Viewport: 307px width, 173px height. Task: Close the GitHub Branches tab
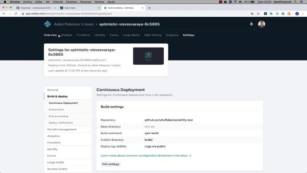coord(55,8)
